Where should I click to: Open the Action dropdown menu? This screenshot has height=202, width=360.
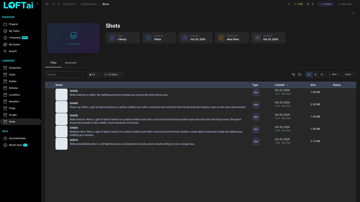[349, 75]
